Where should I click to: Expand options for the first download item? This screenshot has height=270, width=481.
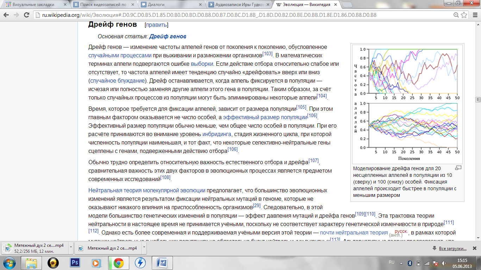tap(71, 248)
